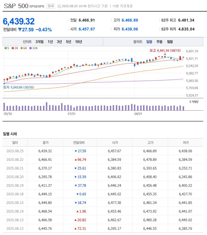The image size is (207, 235).
Task: Click the 최저 5,843.66 (05/30) chart marker
Action: [19, 87]
